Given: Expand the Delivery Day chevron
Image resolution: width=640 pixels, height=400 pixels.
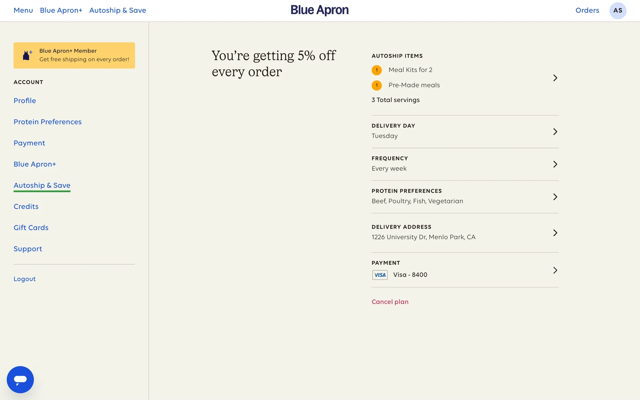Looking at the screenshot, I should (555, 132).
